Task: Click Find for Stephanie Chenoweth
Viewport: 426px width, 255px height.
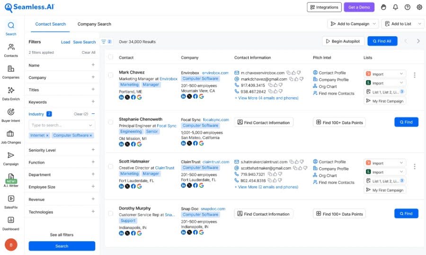Action: (406, 122)
